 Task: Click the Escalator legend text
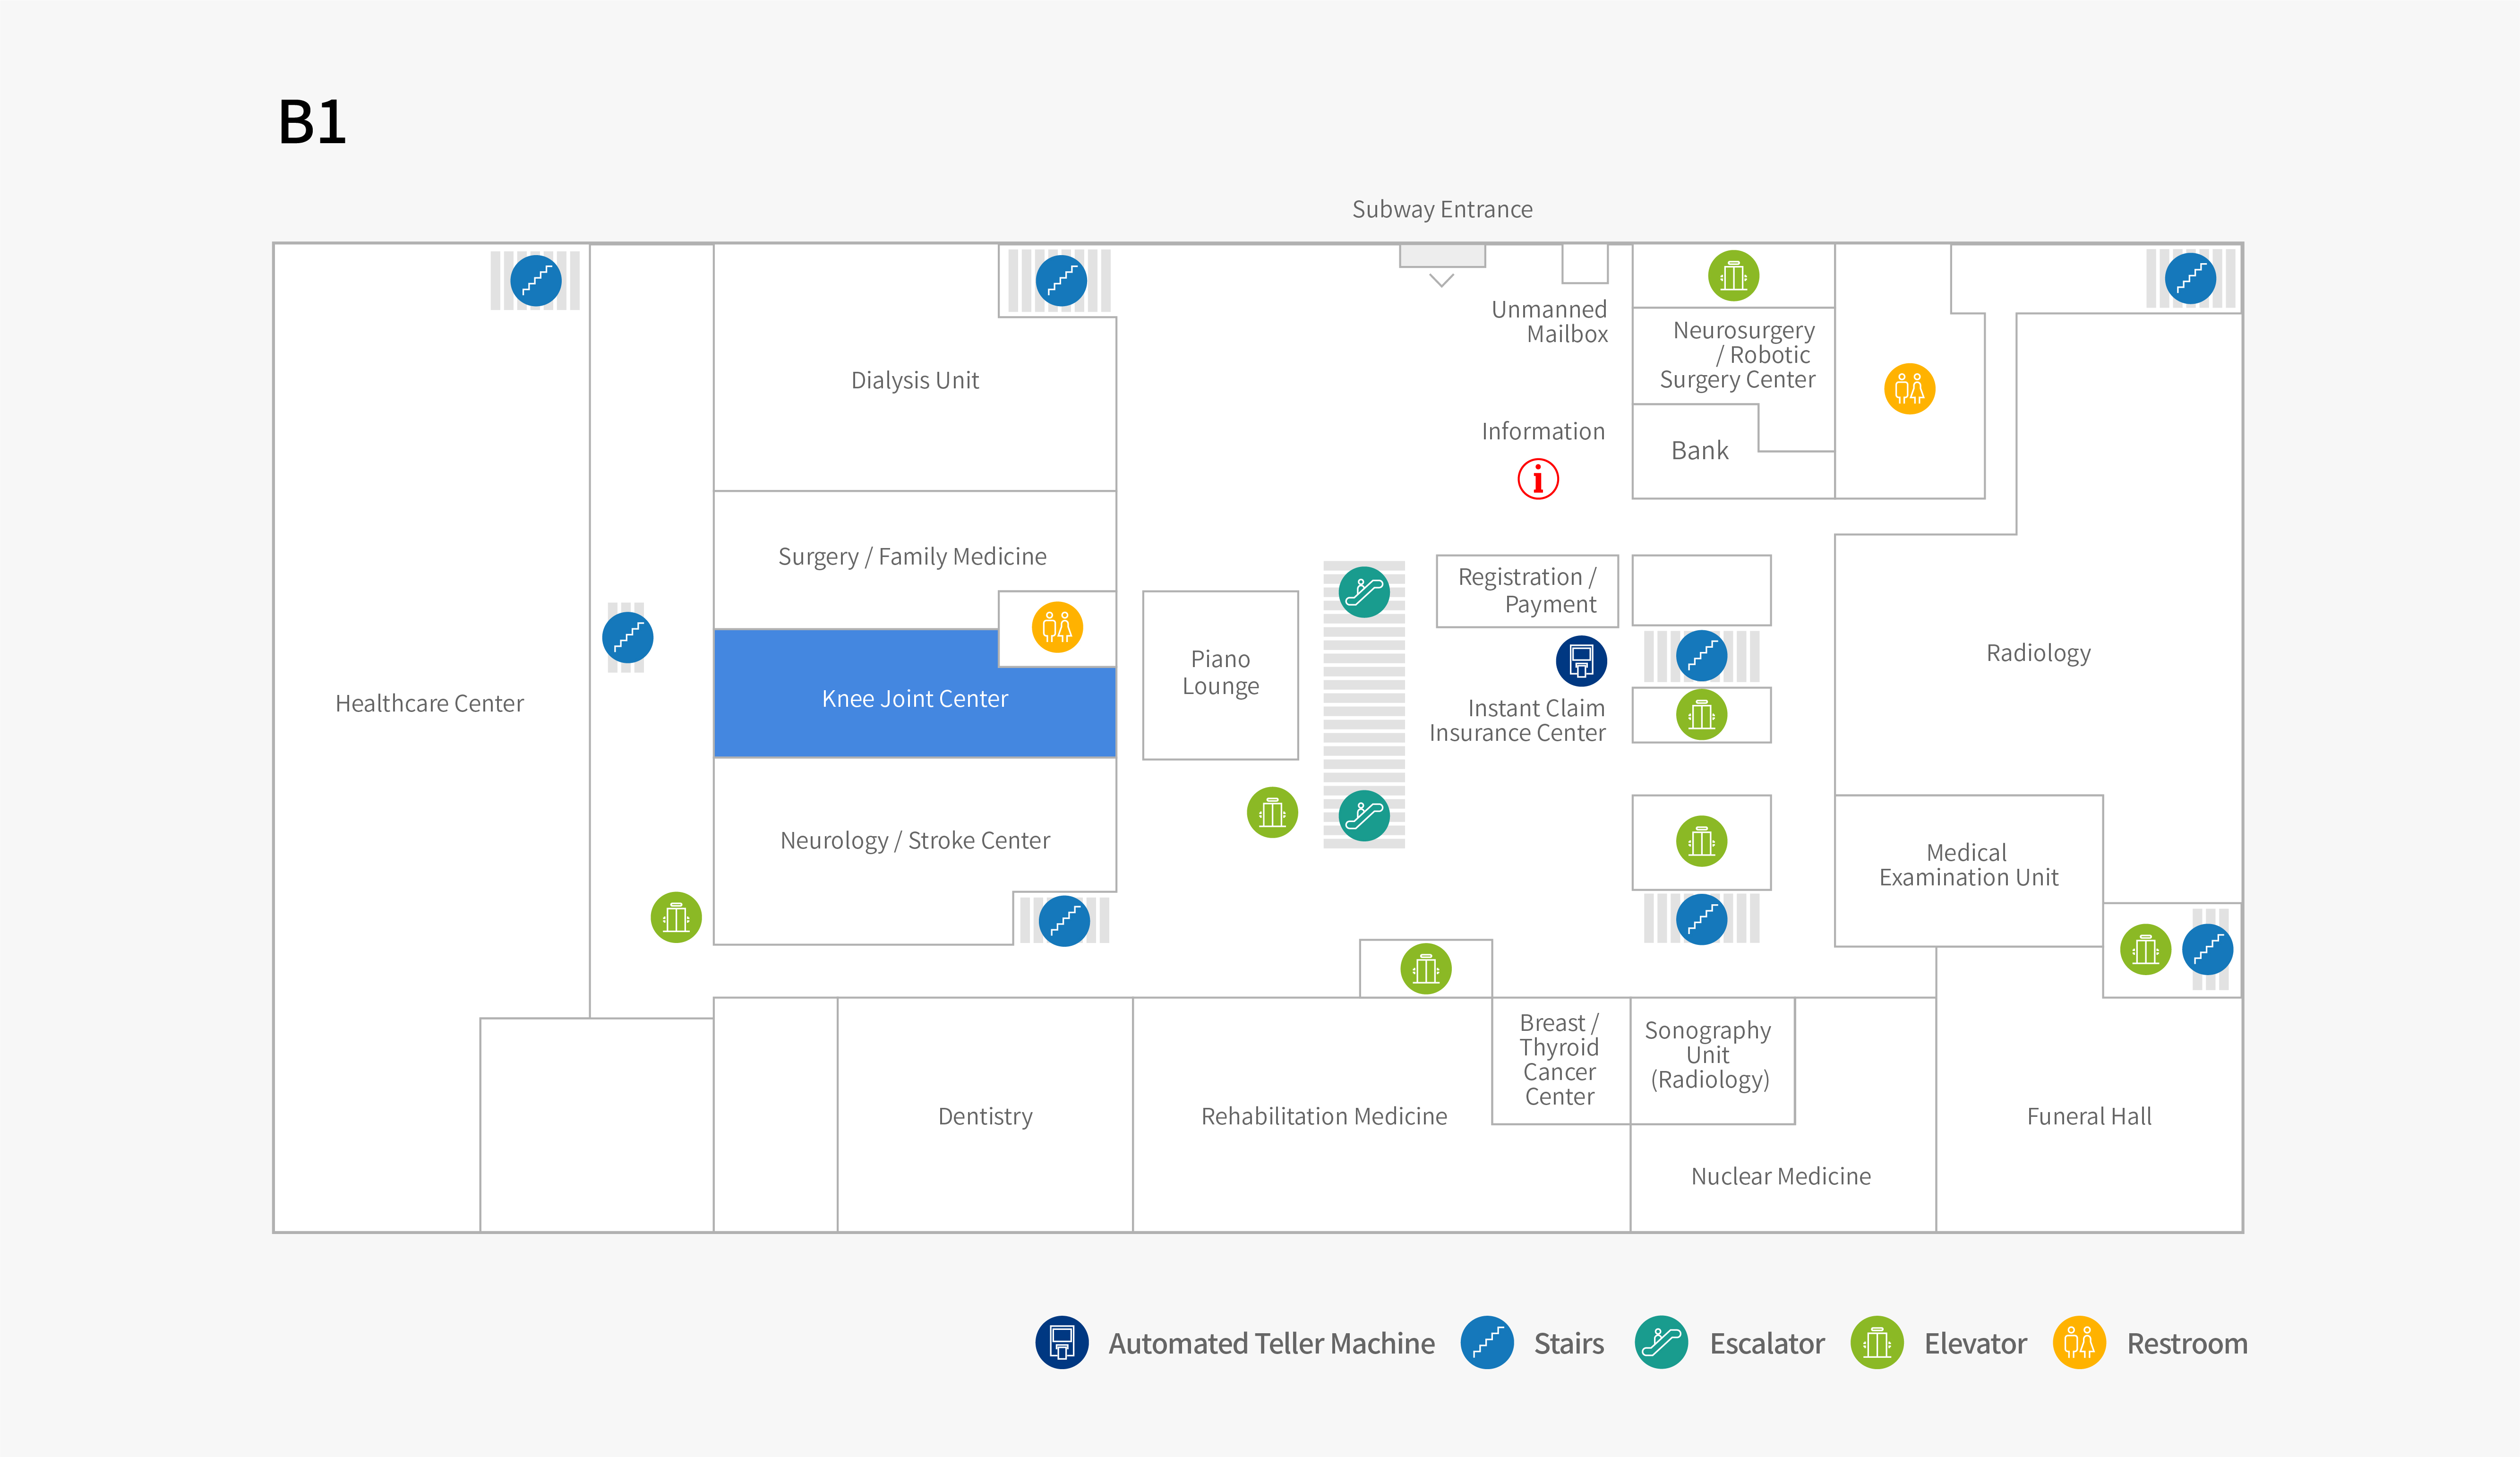point(1767,1343)
